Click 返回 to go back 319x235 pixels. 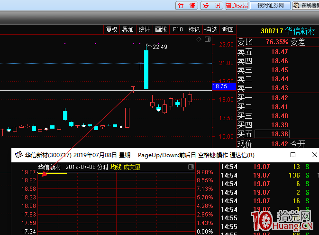[228, 30]
